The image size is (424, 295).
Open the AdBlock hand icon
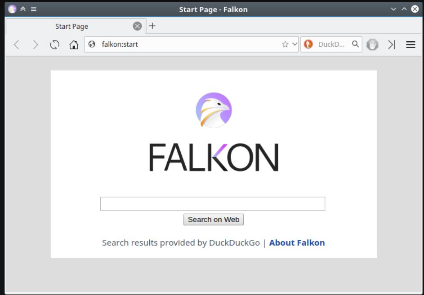tap(372, 44)
